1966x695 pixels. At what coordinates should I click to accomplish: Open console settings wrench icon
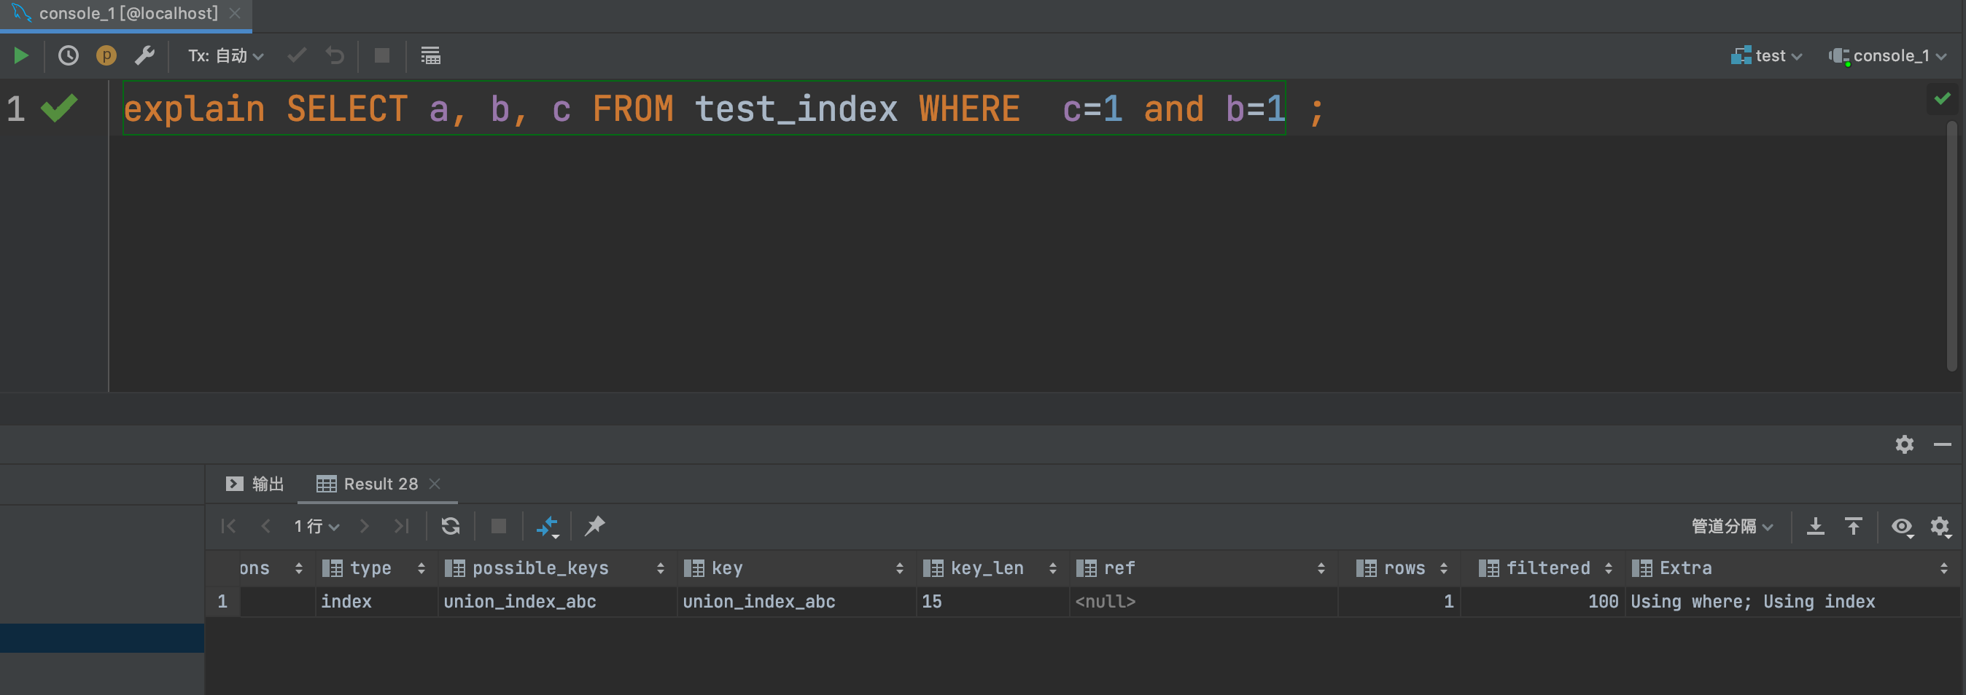point(144,55)
